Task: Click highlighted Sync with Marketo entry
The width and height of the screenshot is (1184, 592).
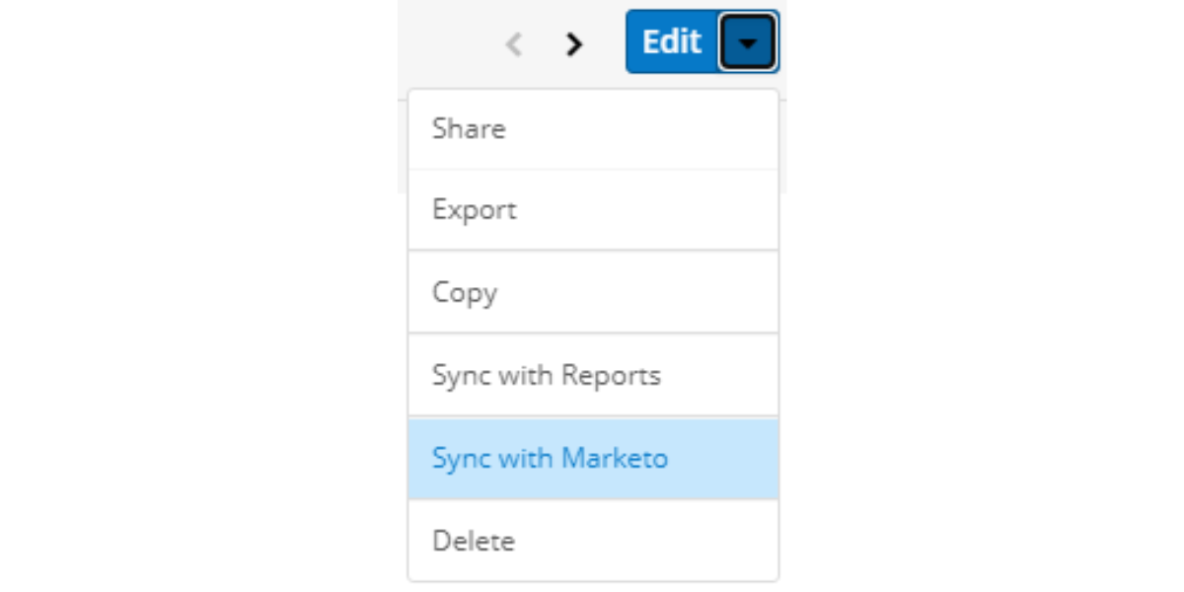Action: (593, 459)
